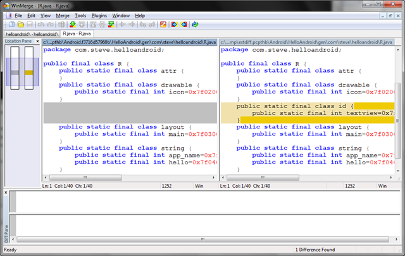This screenshot has width=405, height=256.
Task: Click the New document toolbar icon
Action: pos(11,25)
